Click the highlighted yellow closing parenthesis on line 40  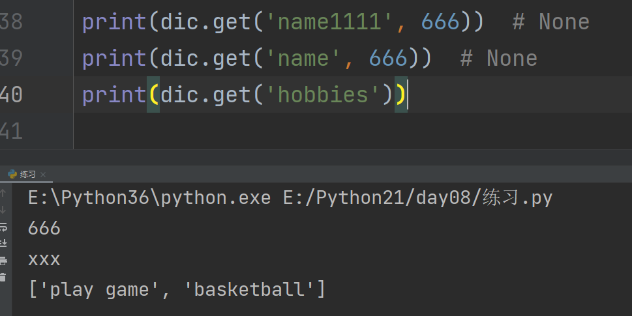[x=400, y=94]
